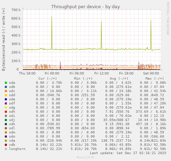Click the sda green legend swatch
Image resolution: width=171 pixels, height=161 pixels.
tap(6, 83)
